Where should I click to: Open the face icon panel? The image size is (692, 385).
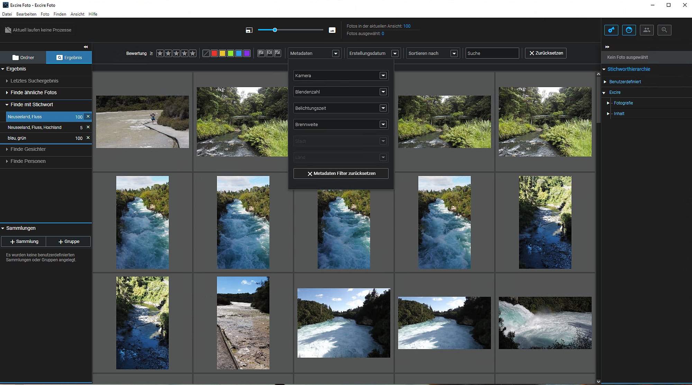tap(629, 30)
